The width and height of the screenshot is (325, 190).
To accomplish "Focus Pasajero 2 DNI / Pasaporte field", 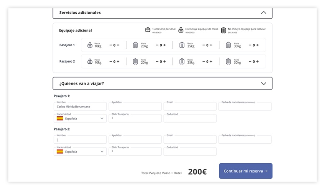I will pos(135,152).
